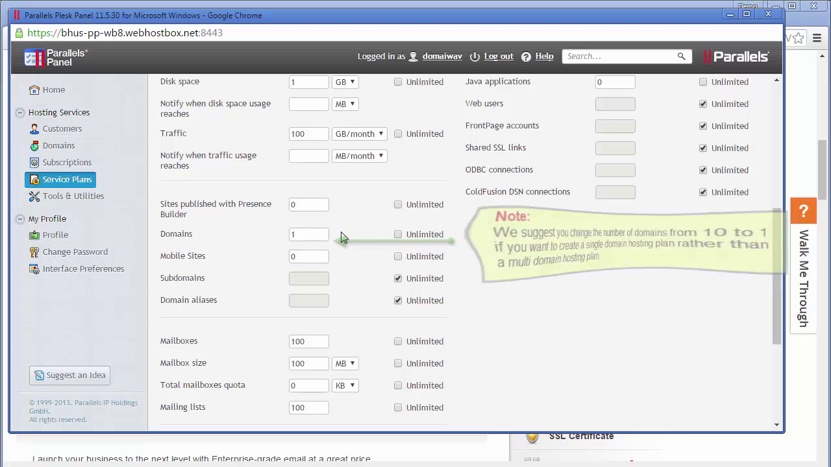The height and width of the screenshot is (467, 831).
Task: Click the Profile sidebar icon
Action: tap(34, 235)
